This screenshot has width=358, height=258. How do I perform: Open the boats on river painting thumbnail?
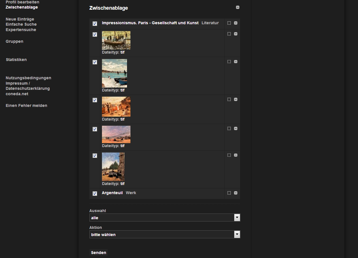pos(116,40)
